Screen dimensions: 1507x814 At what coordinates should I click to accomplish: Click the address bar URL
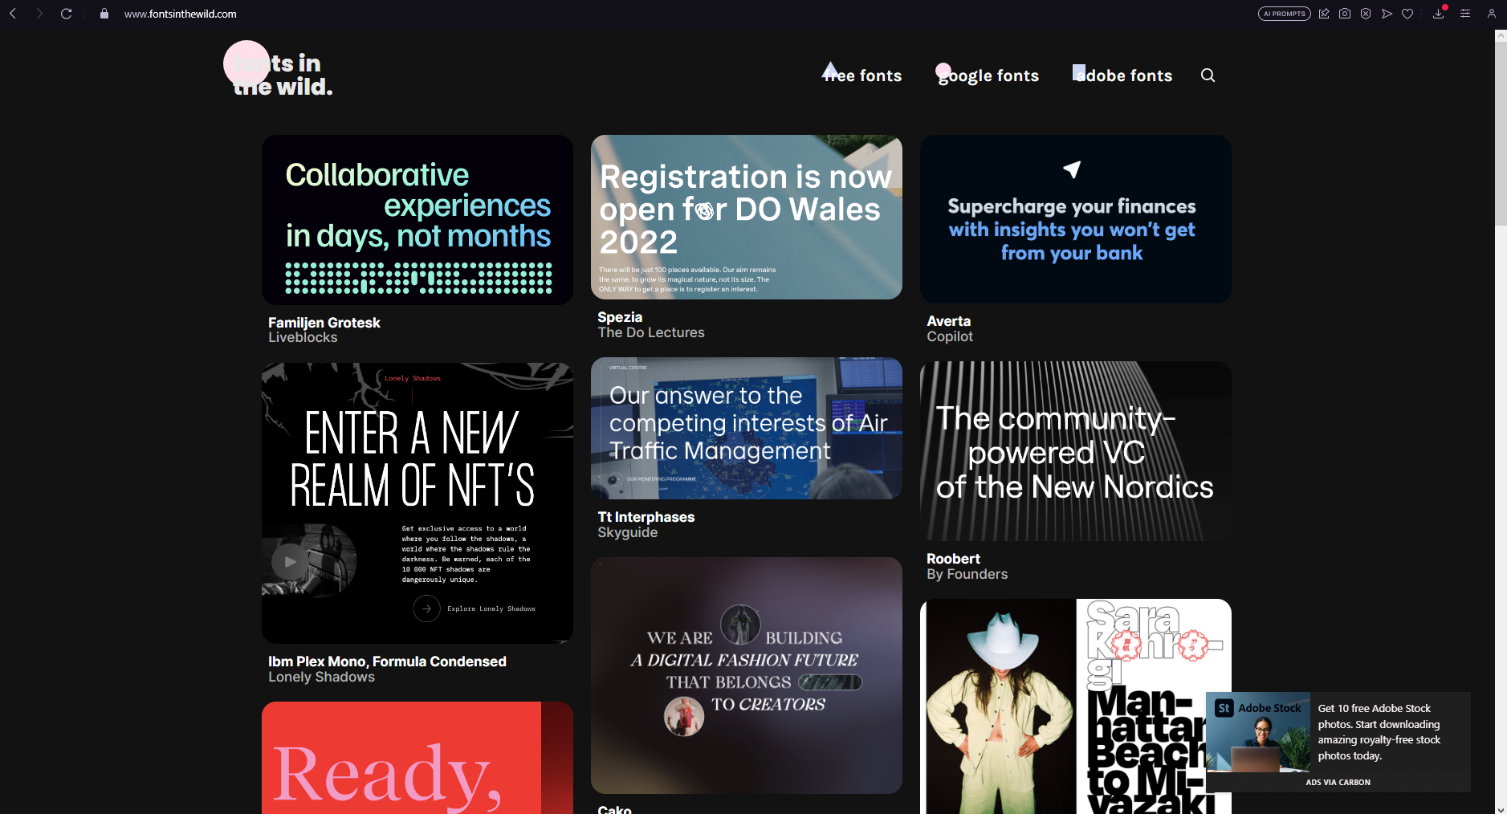[x=180, y=14]
